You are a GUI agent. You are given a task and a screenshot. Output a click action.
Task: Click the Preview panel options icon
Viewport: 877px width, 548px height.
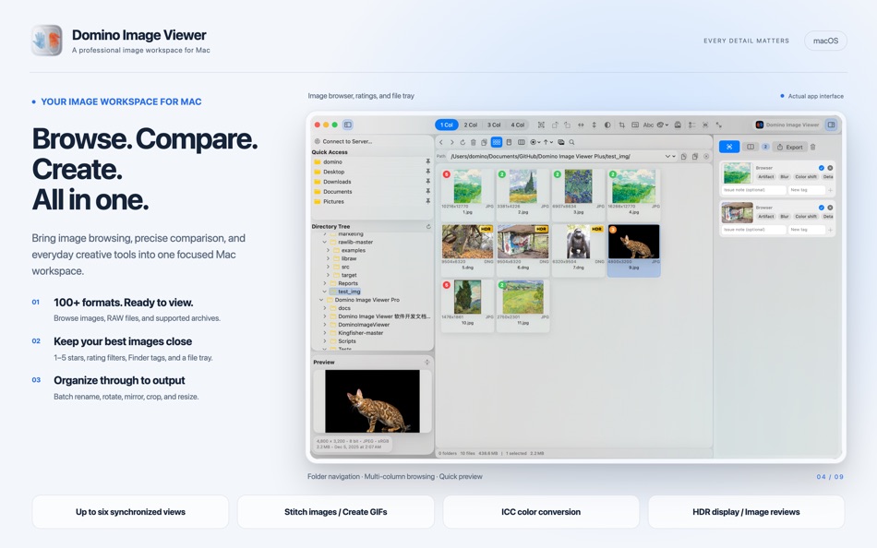426,363
